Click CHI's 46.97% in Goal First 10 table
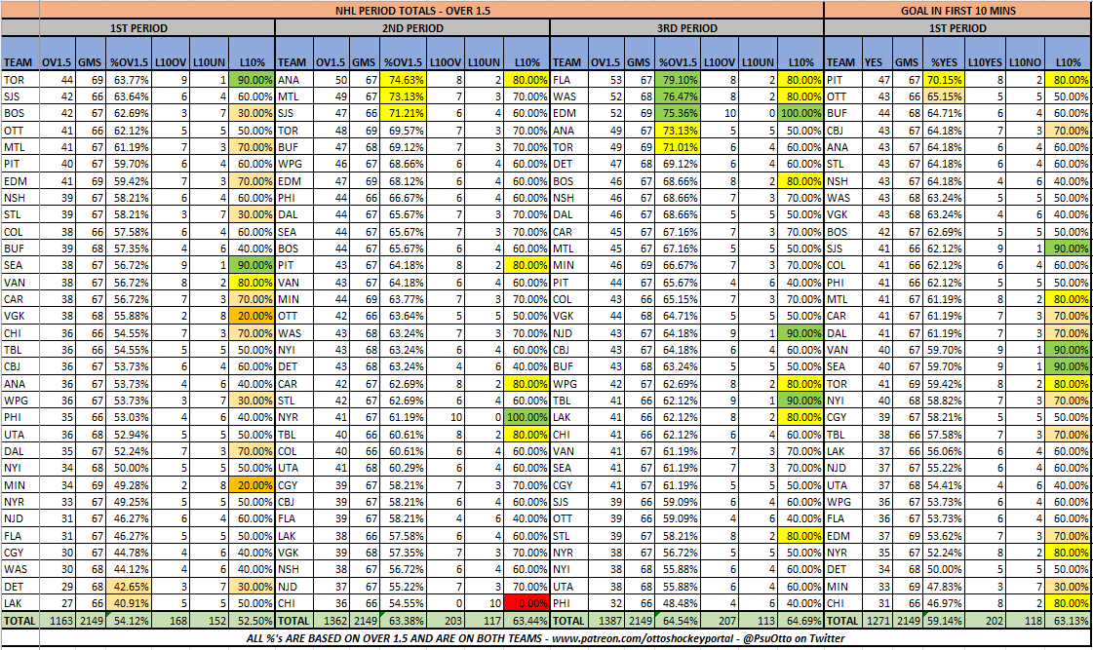 click(x=944, y=603)
